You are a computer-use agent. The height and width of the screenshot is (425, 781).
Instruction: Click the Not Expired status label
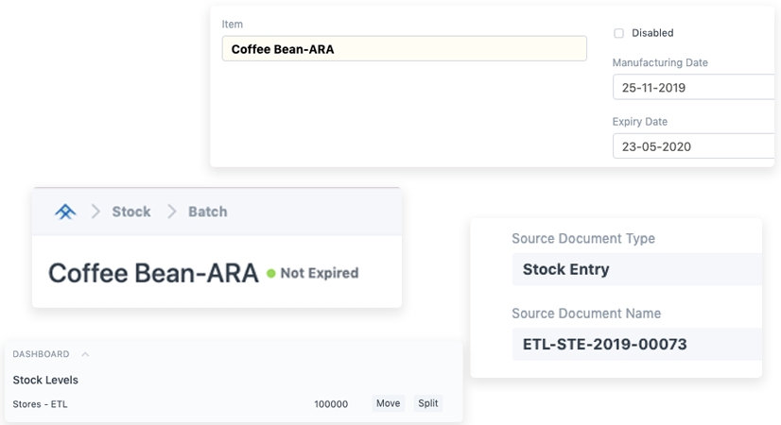point(320,274)
